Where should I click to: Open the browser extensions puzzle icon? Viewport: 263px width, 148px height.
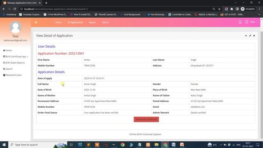232,9
